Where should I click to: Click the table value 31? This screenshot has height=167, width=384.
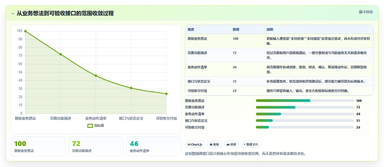tap(235, 81)
